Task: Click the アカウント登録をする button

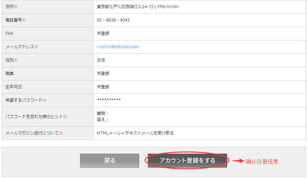Action: 187,161
